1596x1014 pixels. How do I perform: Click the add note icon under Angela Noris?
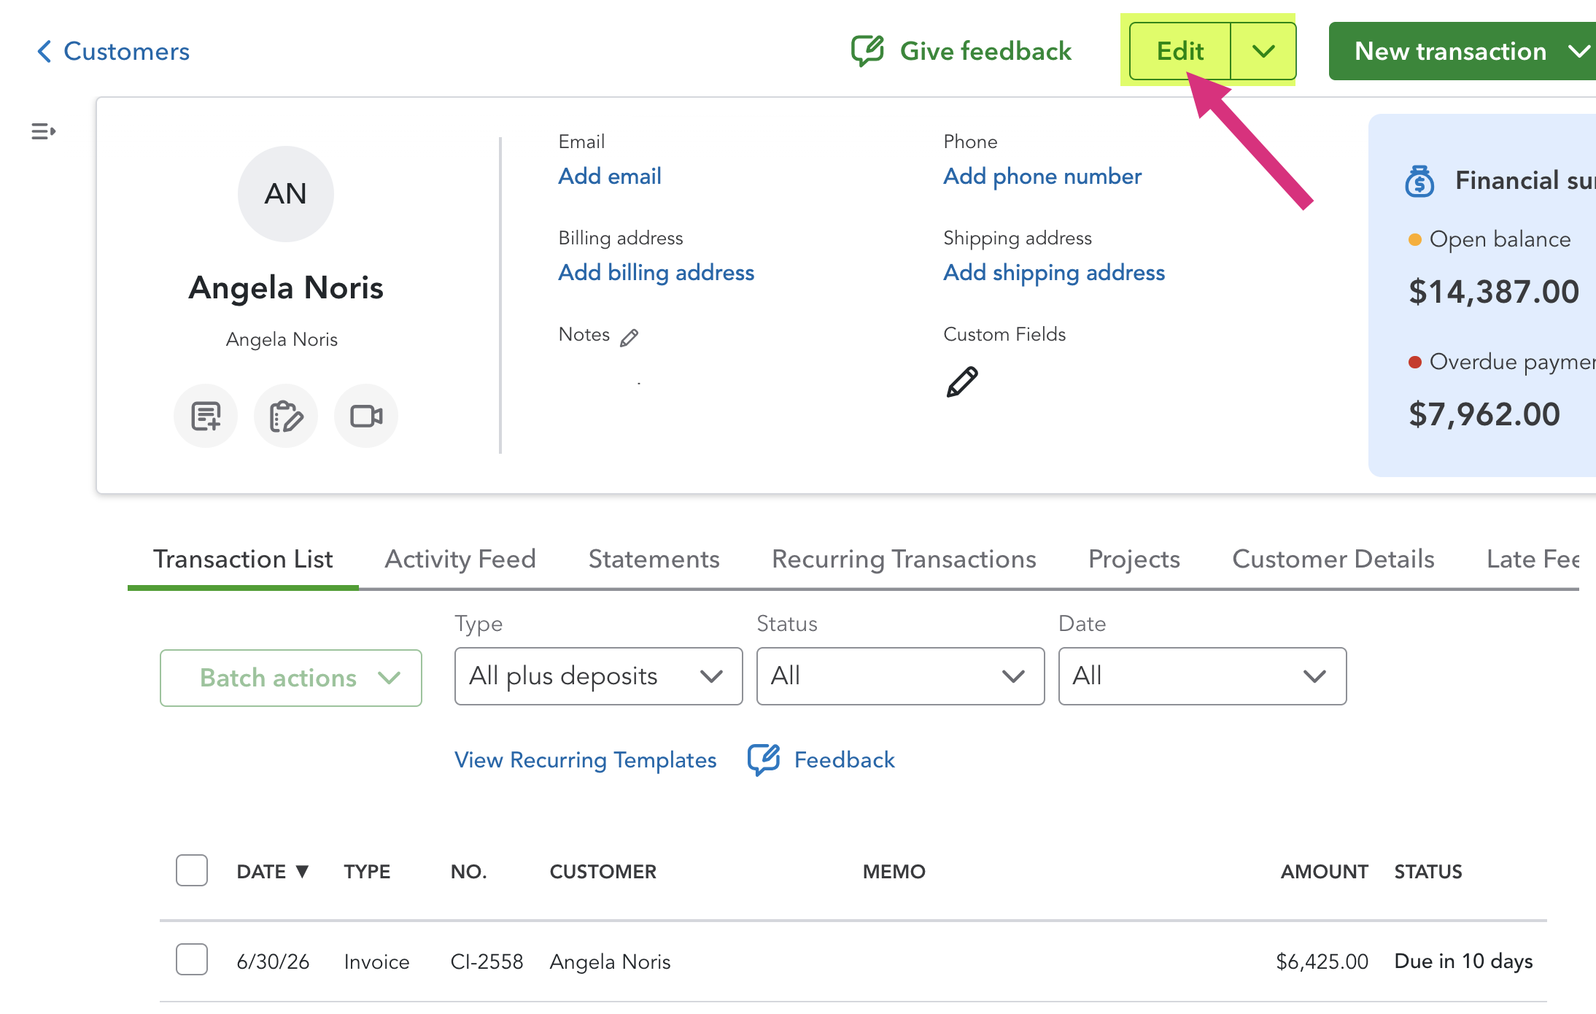click(206, 416)
